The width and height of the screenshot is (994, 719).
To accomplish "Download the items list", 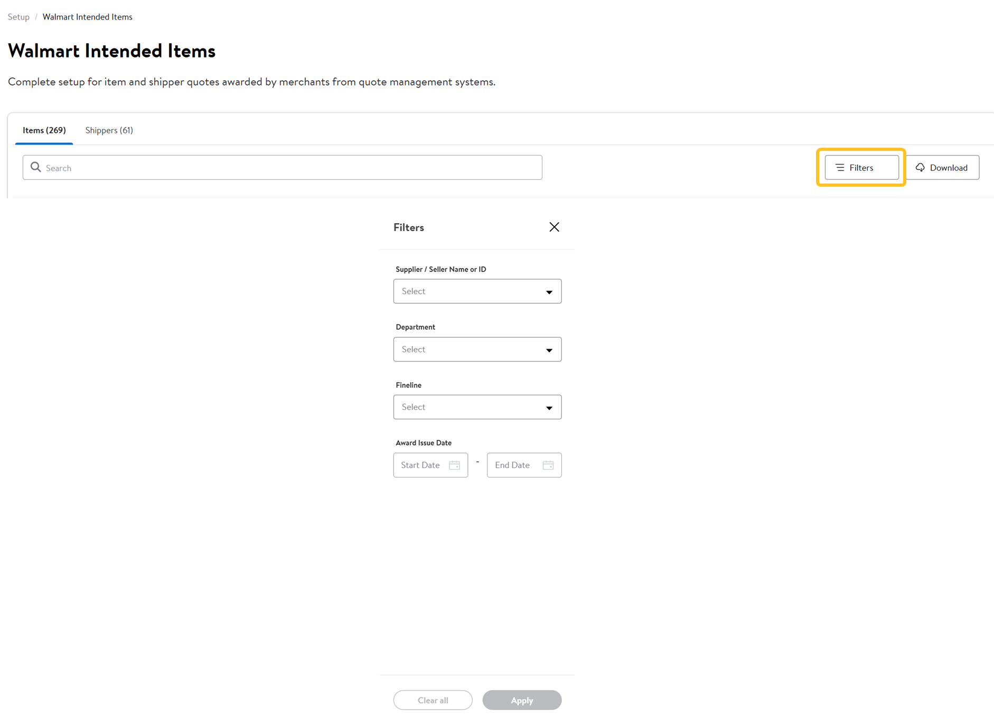I will coord(943,167).
